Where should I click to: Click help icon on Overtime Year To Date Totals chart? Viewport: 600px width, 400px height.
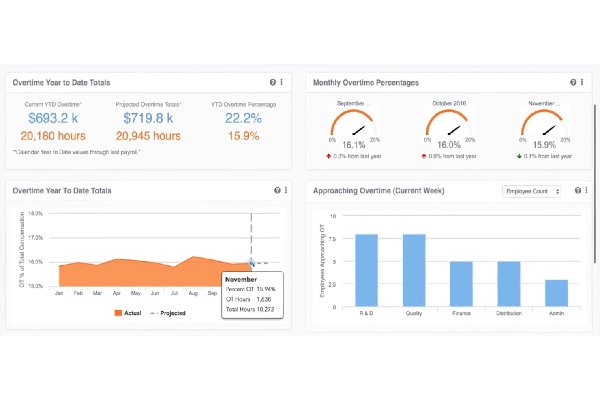[277, 190]
